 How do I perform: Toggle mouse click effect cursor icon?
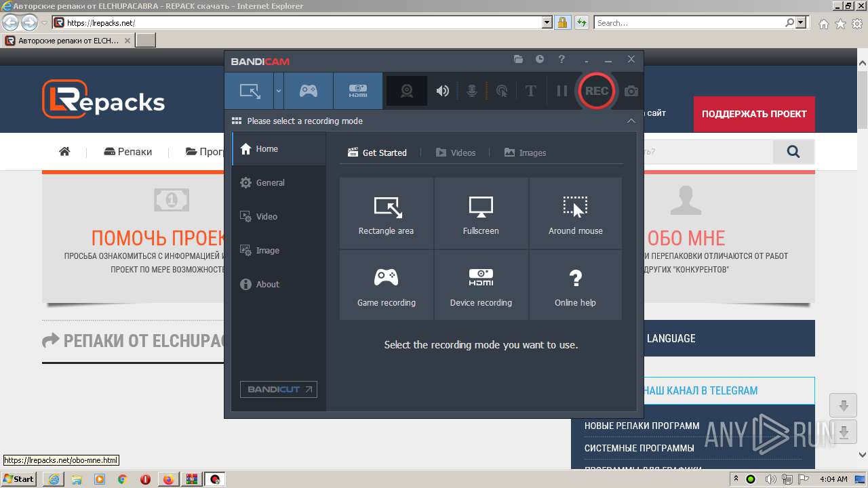pos(502,91)
